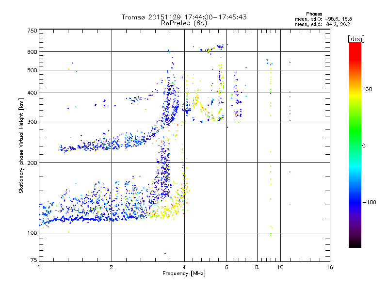This screenshot has height=291, width=388.
Task: Click the y-axis tick label '600'
Action: (x=32, y=52)
